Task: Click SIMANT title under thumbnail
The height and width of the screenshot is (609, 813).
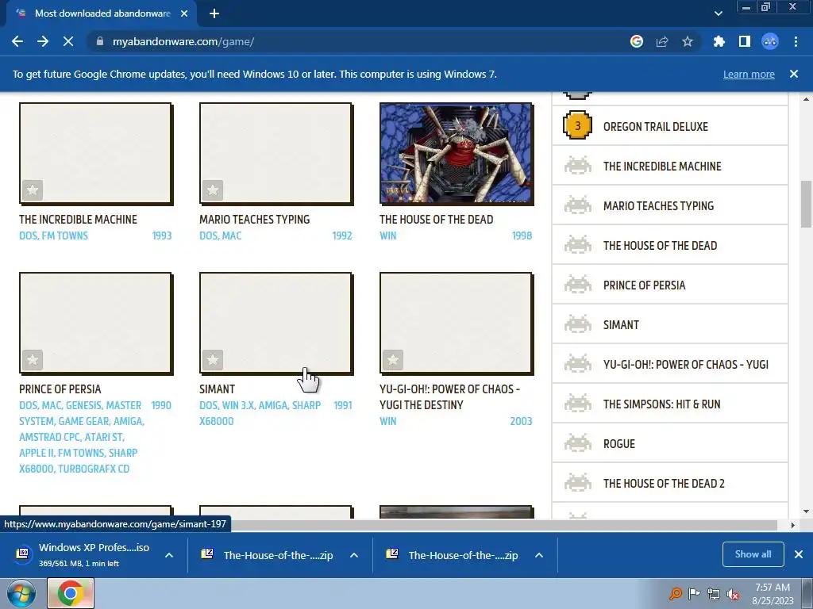Action: 218,389
